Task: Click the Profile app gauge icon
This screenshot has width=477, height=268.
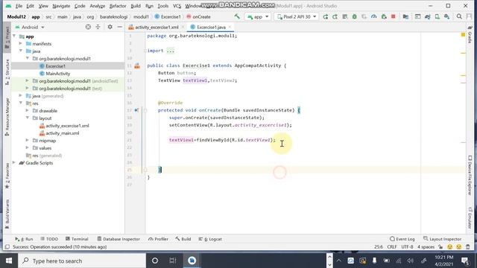Action: click(374, 16)
